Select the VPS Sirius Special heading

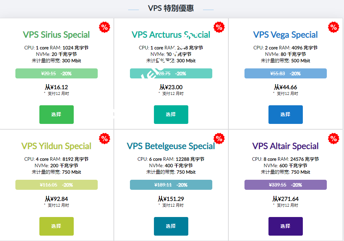56,35
